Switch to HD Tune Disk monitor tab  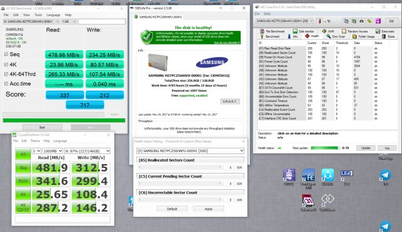(x=303, y=31)
